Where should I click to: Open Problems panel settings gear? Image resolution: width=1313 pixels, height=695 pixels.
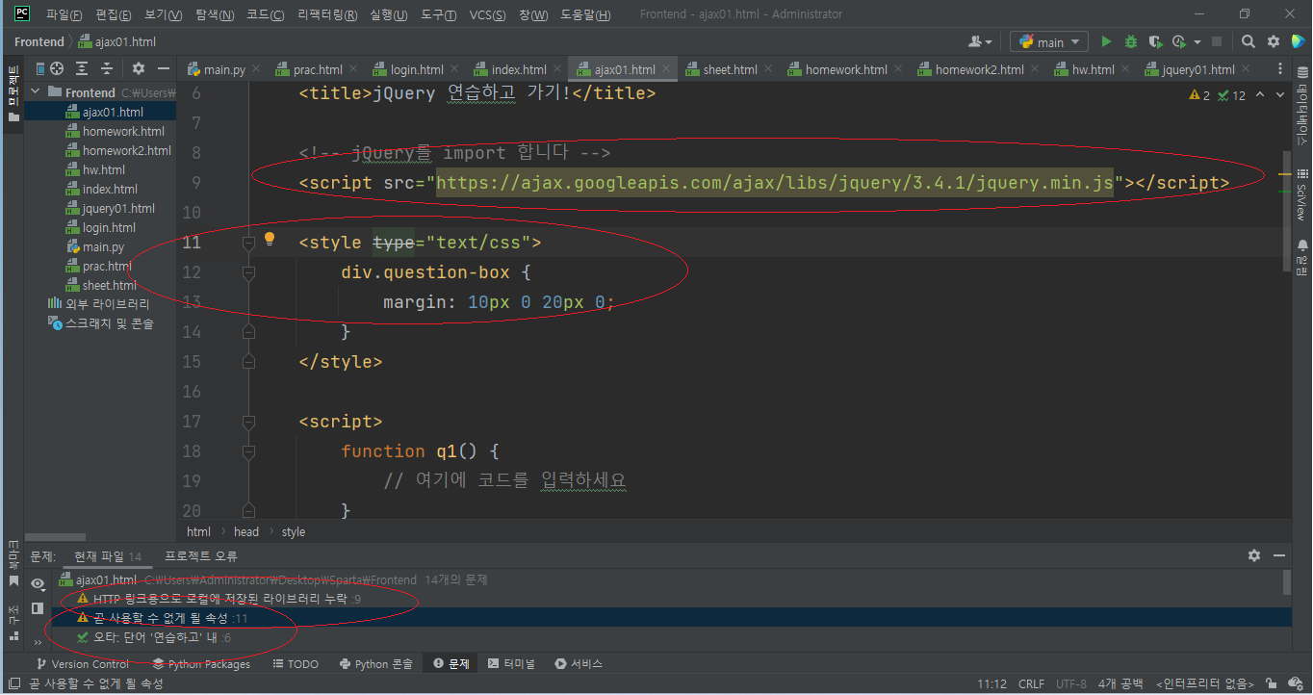click(x=1254, y=555)
